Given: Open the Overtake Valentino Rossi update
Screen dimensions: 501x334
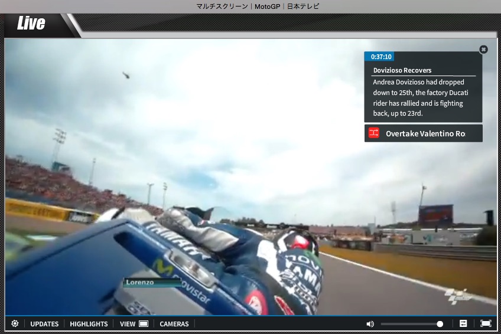Looking at the screenshot, I should (x=424, y=133).
